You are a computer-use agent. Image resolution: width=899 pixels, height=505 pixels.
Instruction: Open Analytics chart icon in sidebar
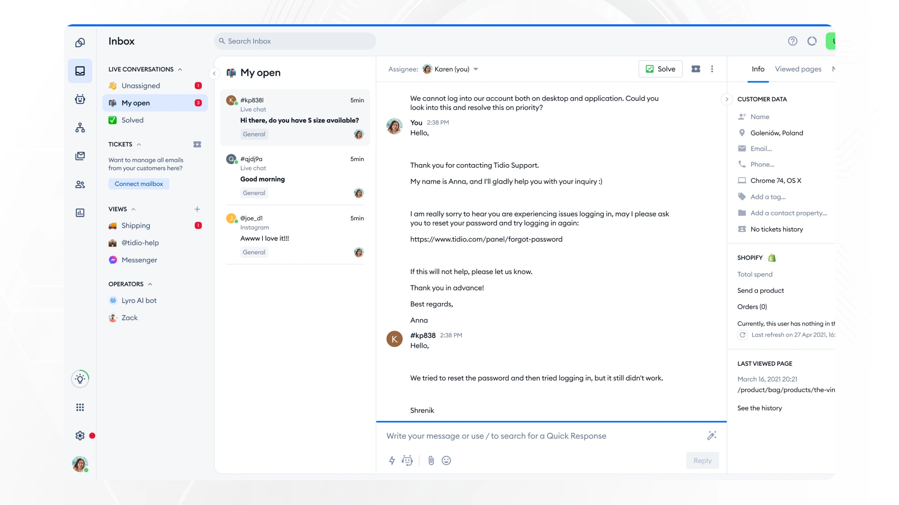80,213
